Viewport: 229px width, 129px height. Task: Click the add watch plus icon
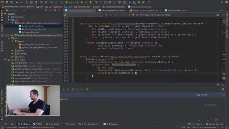[199, 120]
